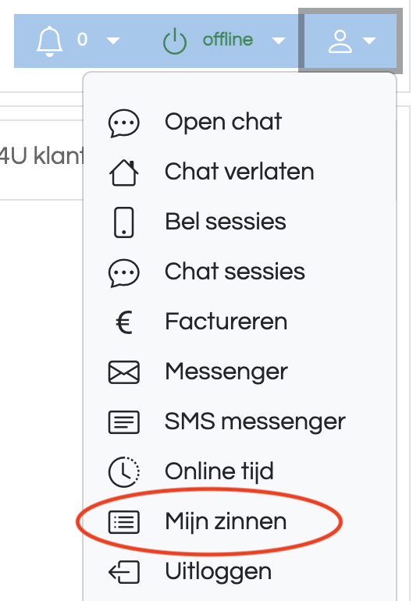Viewport: 420px width, 601px height.
Task: Click the user profile icon
Action: [x=340, y=41]
